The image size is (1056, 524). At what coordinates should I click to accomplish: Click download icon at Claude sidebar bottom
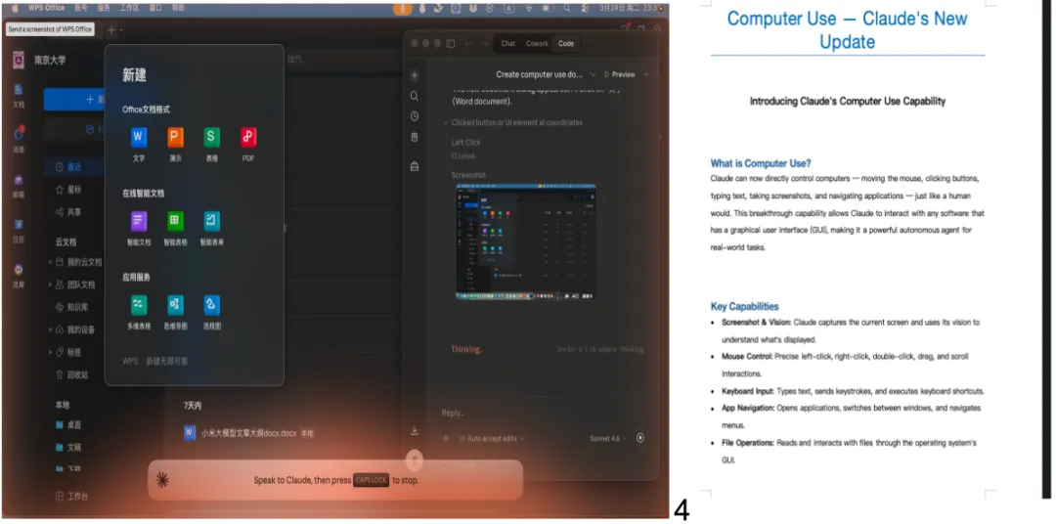pos(415,431)
